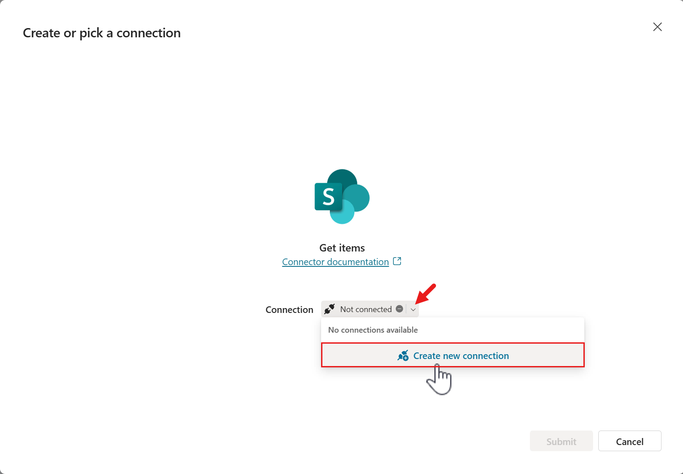The width and height of the screenshot is (683, 474).
Task: Open the Not connected connection picker
Action: click(x=365, y=309)
